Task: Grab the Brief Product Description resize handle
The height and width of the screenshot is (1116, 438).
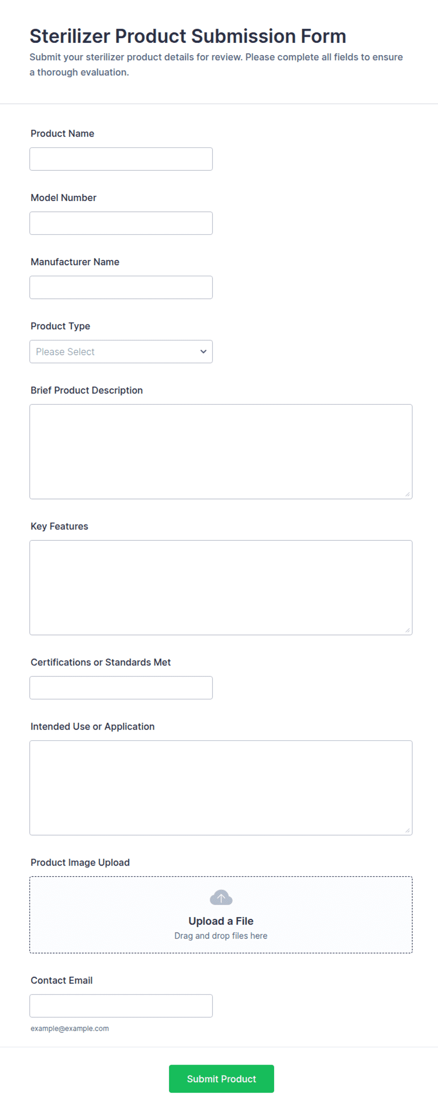Action: (x=407, y=494)
